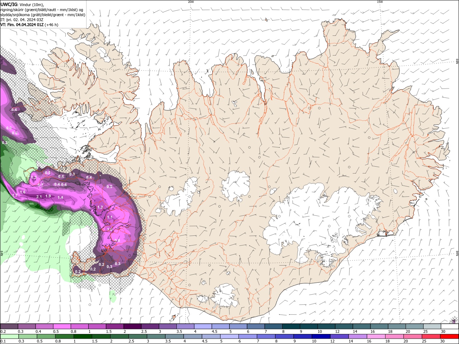Pick the palest green 0.1 rain legend swatch
This screenshot has width=459, height=344.
(x=9, y=336)
